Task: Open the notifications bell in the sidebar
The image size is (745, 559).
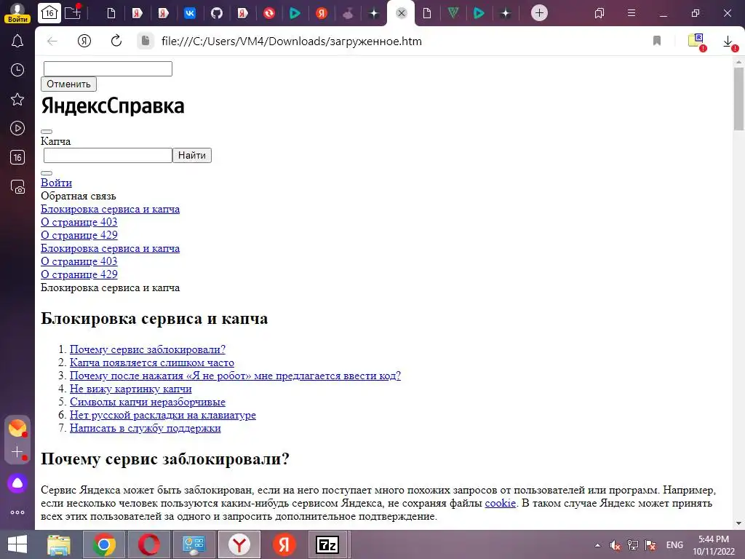Action: (x=17, y=41)
